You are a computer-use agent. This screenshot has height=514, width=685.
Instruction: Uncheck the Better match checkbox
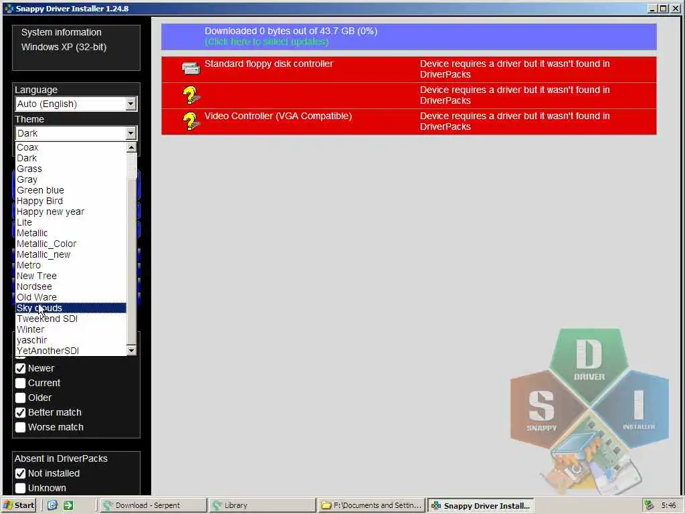click(x=20, y=412)
